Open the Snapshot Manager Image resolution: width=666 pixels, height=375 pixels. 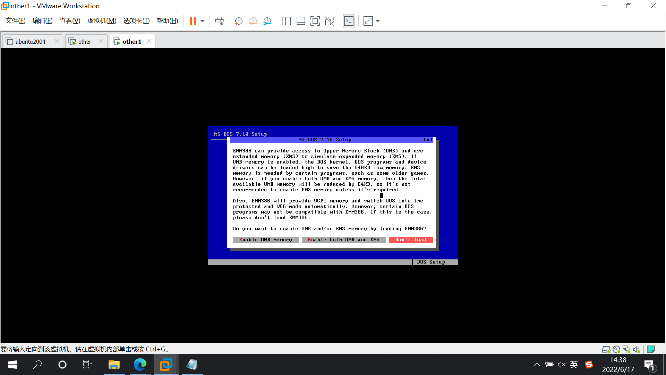pyautogui.click(x=267, y=21)
